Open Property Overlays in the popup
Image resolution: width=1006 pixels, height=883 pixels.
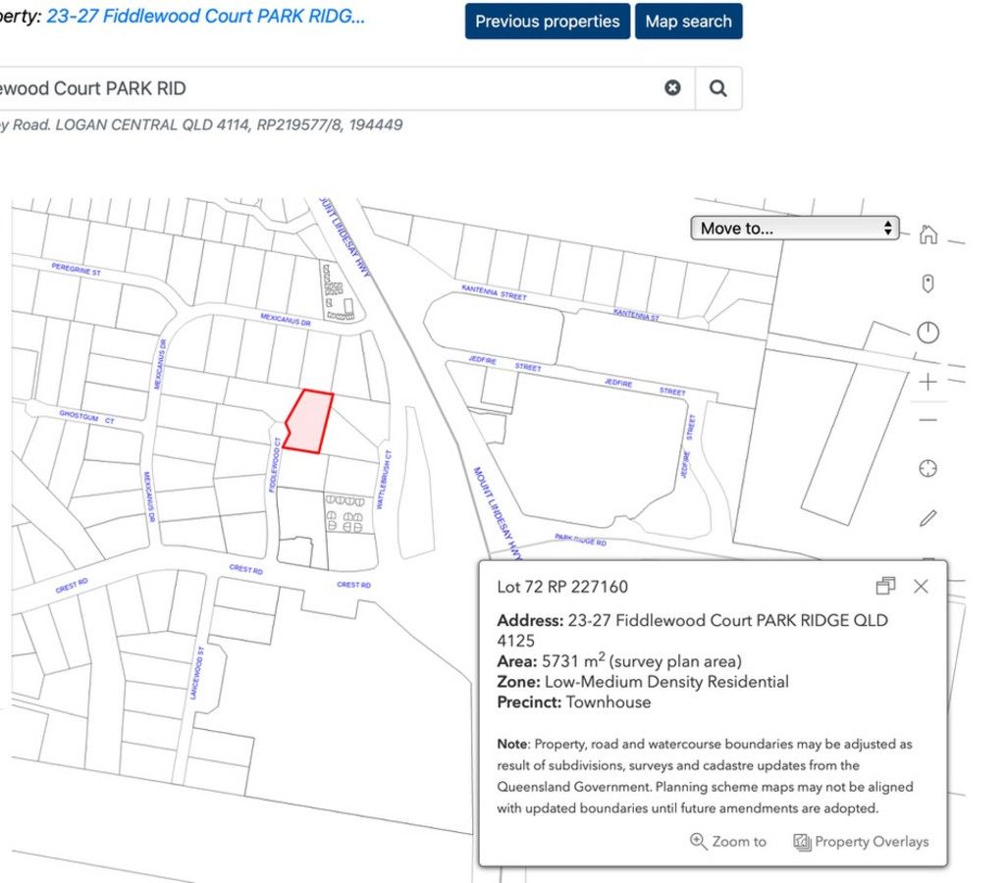(861, 841)
